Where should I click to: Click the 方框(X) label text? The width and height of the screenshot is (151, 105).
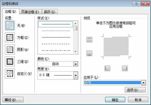pos(23,37)
